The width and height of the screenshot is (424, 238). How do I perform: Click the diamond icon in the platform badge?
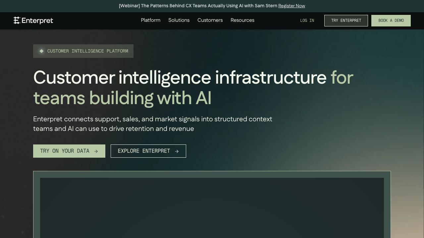pos(41,51)
